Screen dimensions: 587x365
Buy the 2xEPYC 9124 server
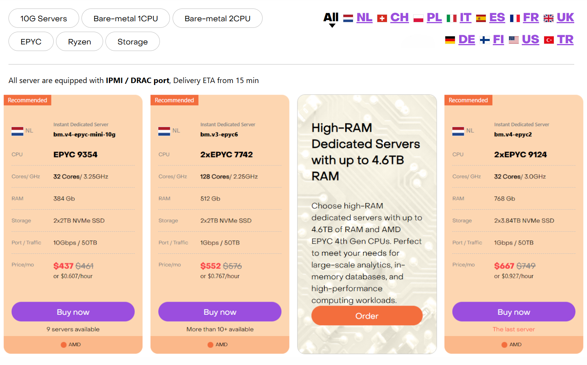tap(514, 312)
